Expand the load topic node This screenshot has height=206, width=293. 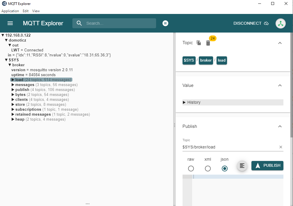(x=13, y=80)
